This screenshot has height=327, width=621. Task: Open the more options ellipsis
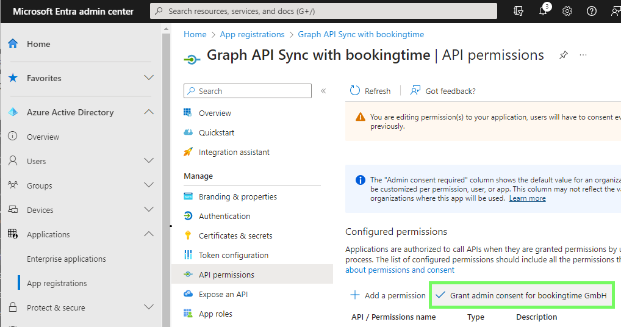coord(583,55)
